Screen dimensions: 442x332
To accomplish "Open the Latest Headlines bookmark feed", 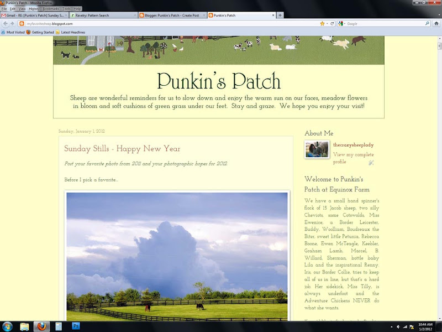I will (x=71, y=32).
